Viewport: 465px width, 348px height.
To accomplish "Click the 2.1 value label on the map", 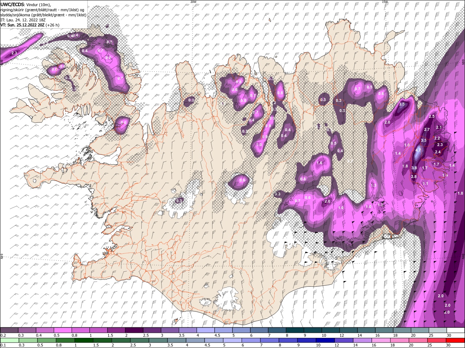I will (x=438, y=127).
